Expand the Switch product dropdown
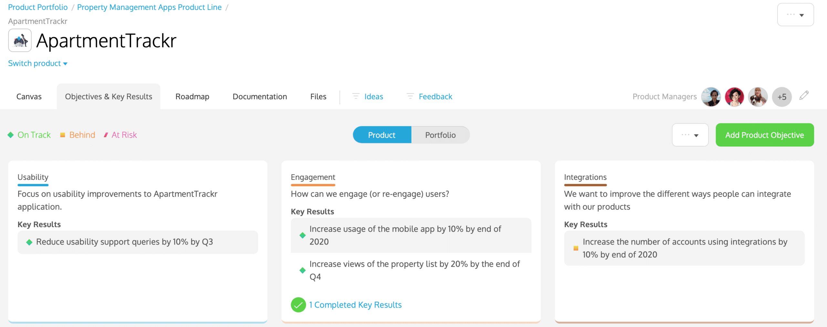The height and width of the screenshot is (327, 827). pyautogui.click(x=37, y=63)
